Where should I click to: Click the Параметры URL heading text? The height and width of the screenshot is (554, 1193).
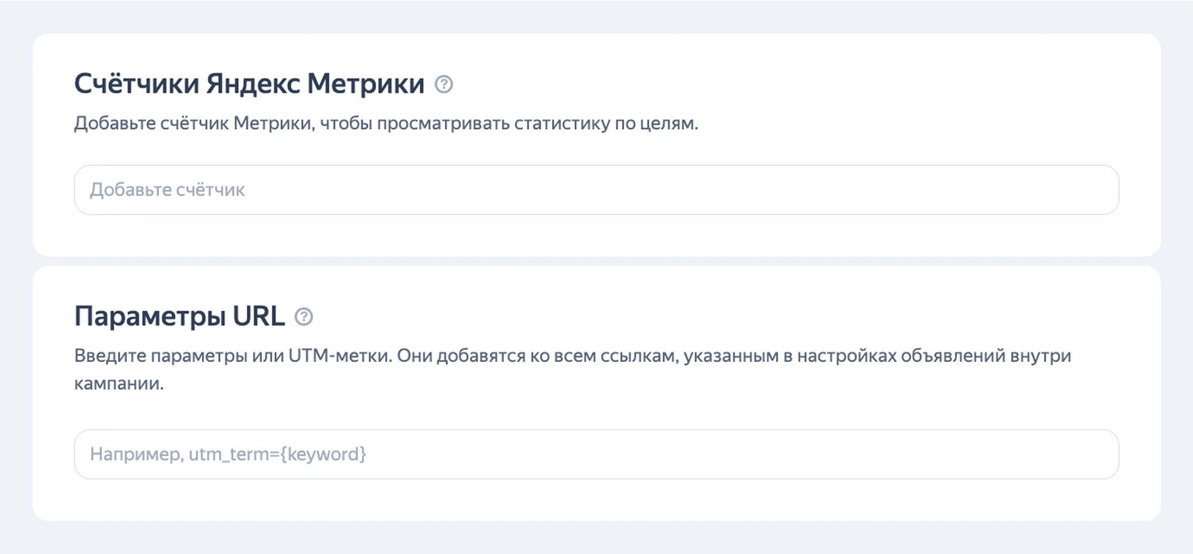point(179,317)
